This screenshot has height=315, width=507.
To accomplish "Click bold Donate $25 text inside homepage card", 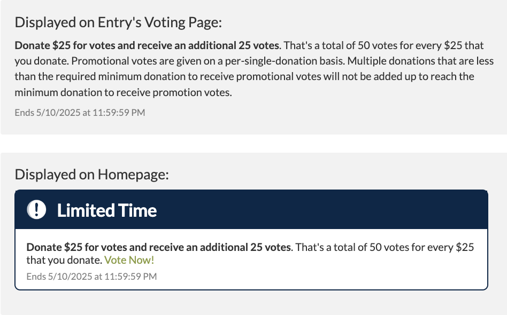I will tap(159, 247).
